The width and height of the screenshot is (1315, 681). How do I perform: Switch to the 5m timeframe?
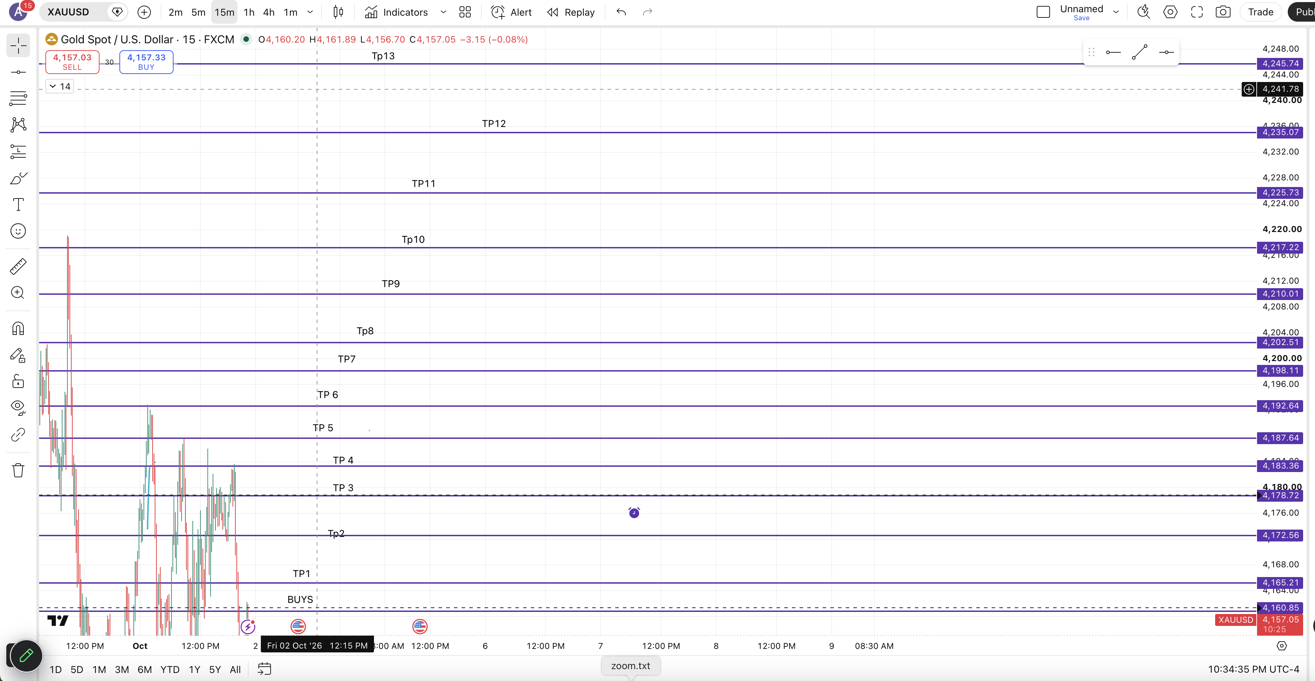pyautogui.click(x=198, y=12)
